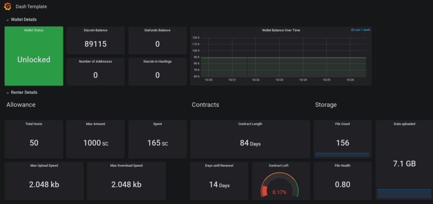Open the Siacoin in Hastings panel title
The image size is (433, 204).
click(x=158, y=62)
